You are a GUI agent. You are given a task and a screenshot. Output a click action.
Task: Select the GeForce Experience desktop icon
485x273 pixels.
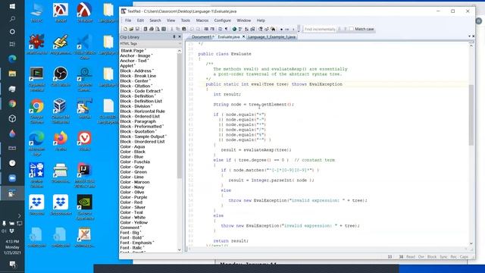[84, 207]
